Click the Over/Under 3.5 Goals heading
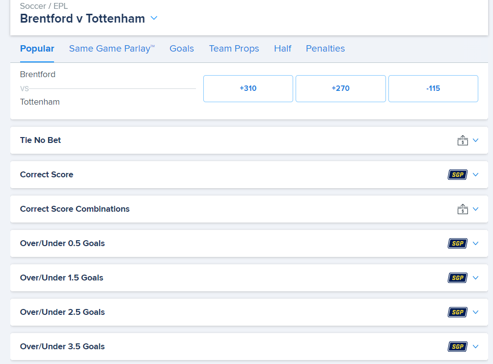This screenshot has height=364, width=493. (62, 346)
